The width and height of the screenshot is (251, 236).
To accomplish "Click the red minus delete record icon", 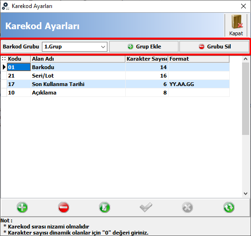I will (x=64, y=207).
